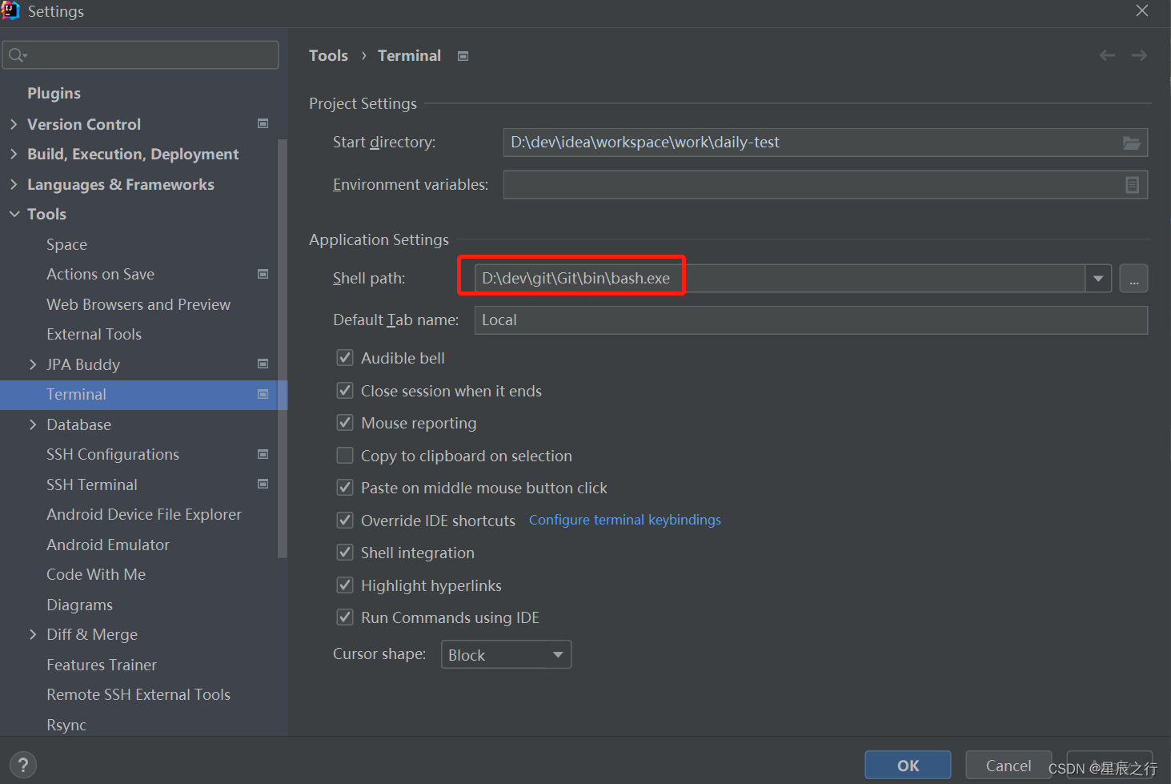Screen dimensions: 1171x784
Task: Click the Environment variables input field
Action: (x=825, y=185)
